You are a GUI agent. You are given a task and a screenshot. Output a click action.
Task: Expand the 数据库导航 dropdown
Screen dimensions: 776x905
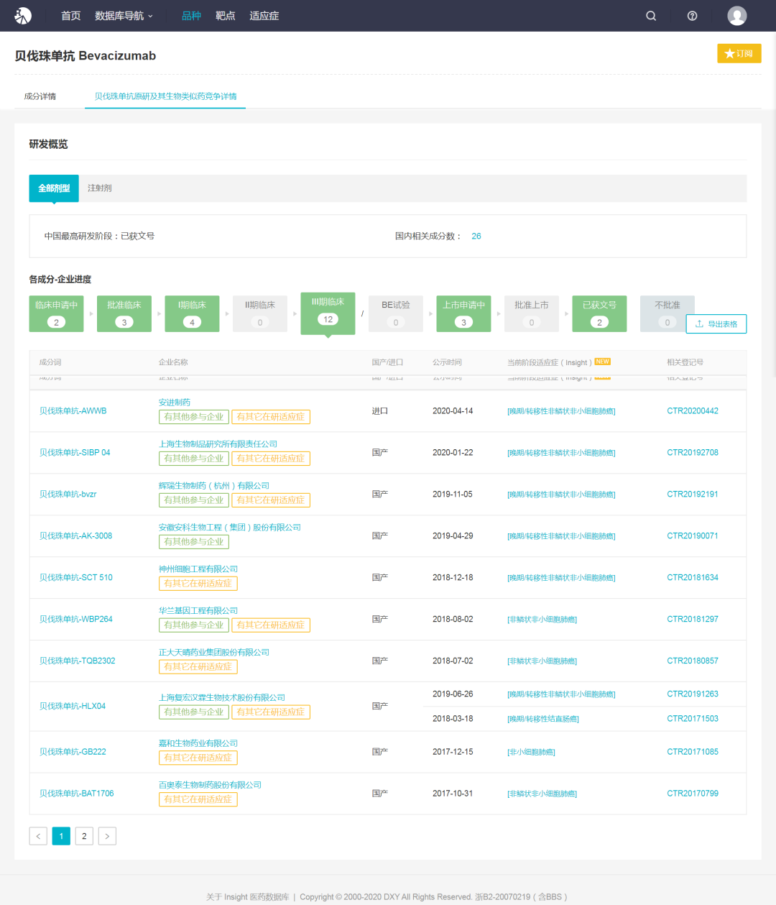click(124, 16)
